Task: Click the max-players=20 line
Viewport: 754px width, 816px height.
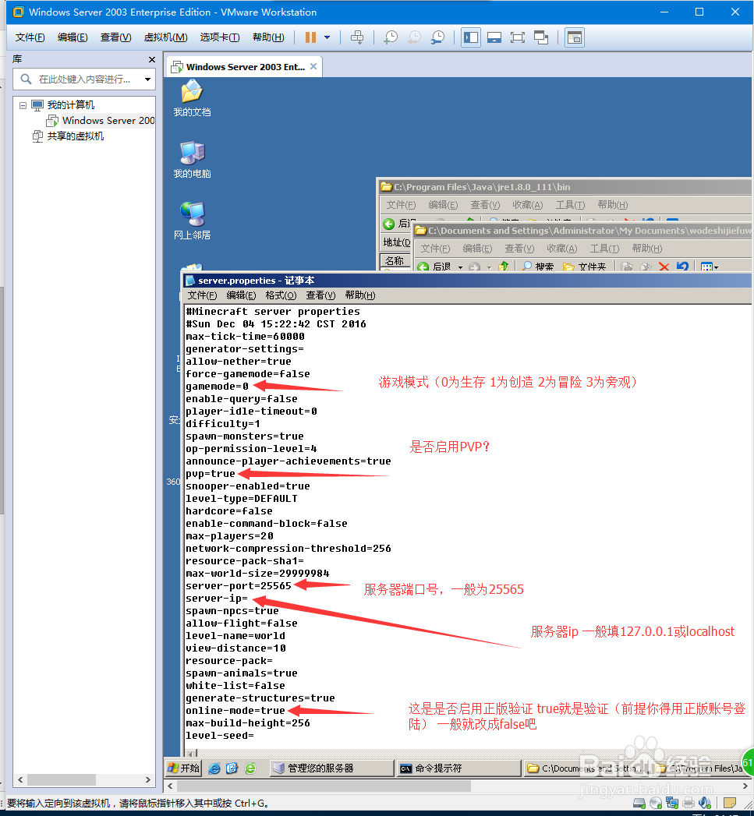Action: 230,536
